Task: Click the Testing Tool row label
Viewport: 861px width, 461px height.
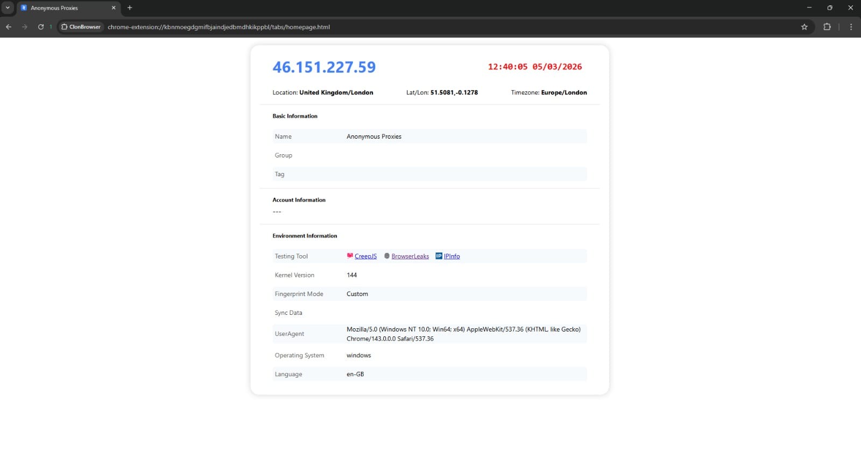Action: point(291,256)
